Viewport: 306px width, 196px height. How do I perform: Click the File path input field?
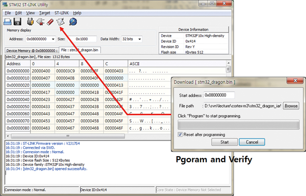click(242, 106)
